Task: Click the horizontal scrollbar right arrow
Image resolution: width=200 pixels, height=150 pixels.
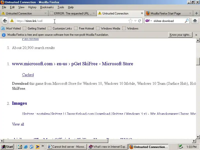Action: (194, 141)
